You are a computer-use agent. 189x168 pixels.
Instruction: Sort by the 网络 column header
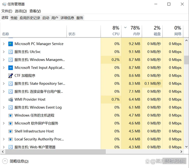pos(173,31)
